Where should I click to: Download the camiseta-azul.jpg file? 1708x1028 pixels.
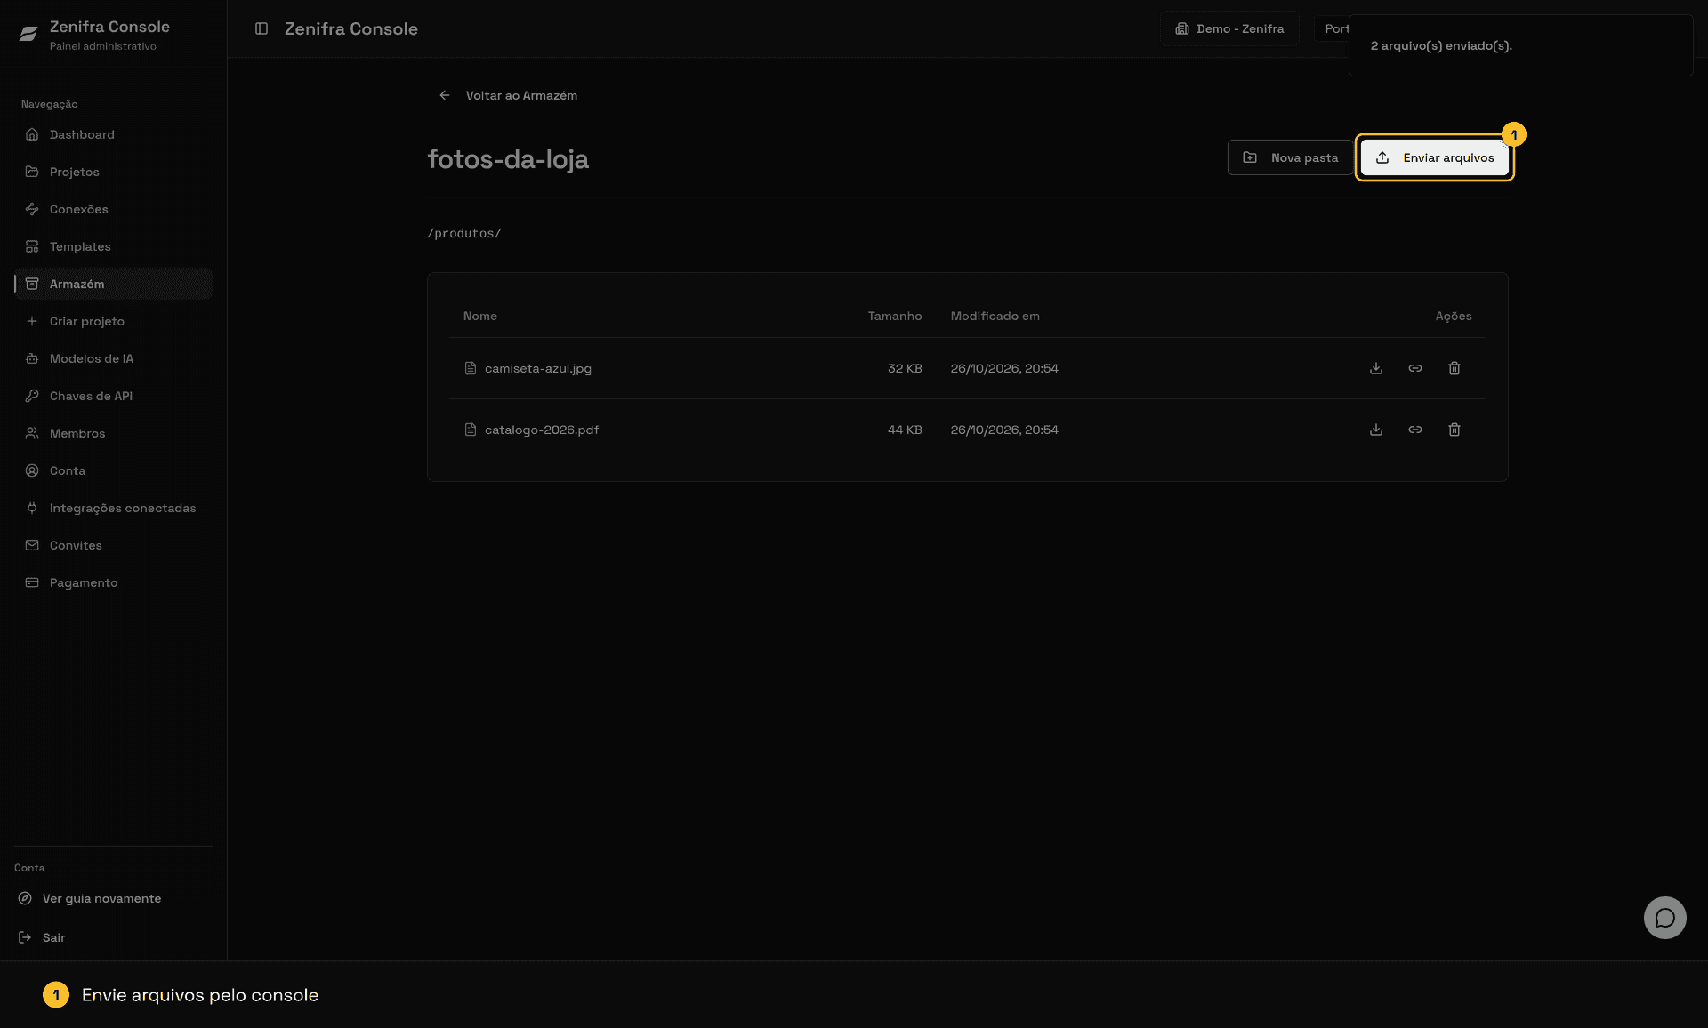click(x=1376, y=368)
